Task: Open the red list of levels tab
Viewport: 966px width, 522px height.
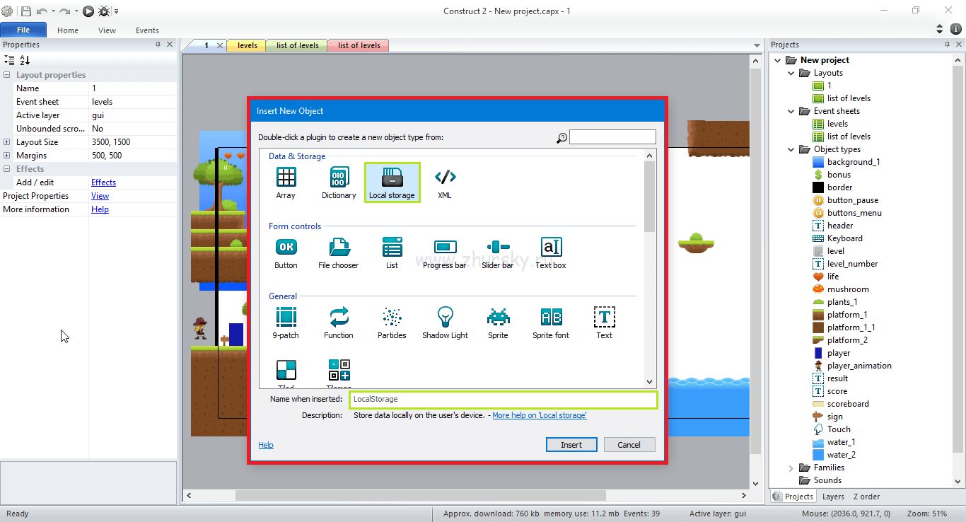Action: pos(359,45)
